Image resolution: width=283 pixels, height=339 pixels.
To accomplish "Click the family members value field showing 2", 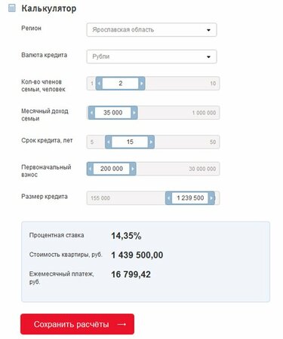I will click(x=121, y=84).
